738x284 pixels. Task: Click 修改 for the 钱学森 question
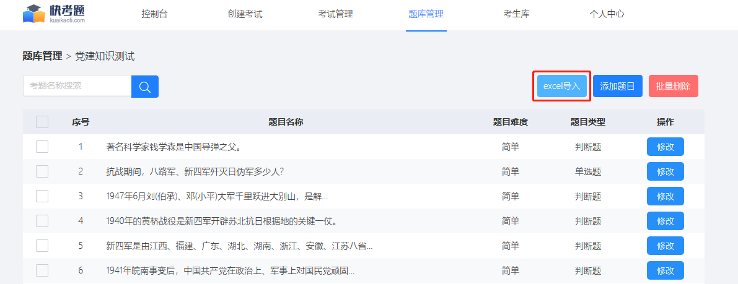click(666, 147)
